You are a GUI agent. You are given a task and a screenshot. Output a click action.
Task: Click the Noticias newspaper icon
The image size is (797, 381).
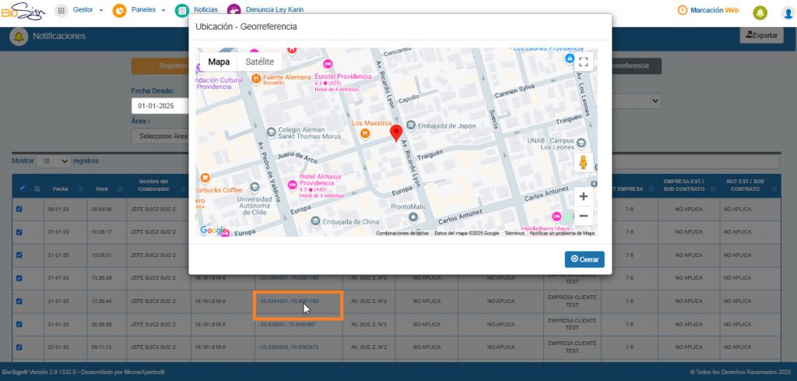182,11
